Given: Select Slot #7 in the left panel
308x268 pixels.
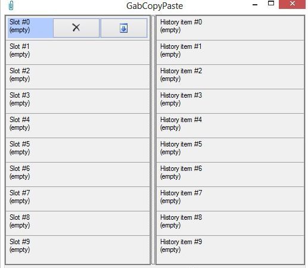Looking at the screenshot, I should point(77,199).
